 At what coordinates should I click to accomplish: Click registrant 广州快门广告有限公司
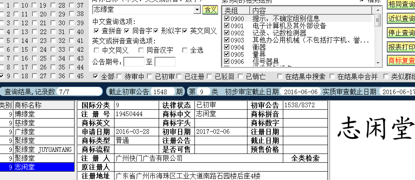(149, 158)
